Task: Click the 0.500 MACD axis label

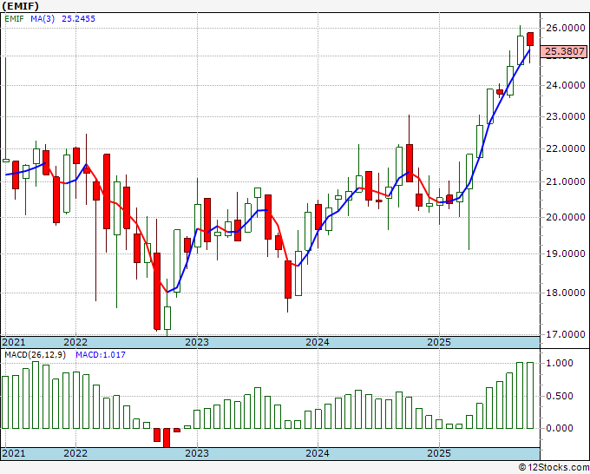Action: coord(559,396)
